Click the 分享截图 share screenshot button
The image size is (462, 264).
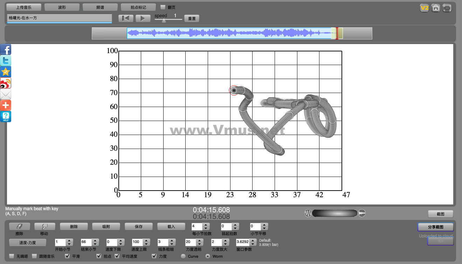(435, 227)
